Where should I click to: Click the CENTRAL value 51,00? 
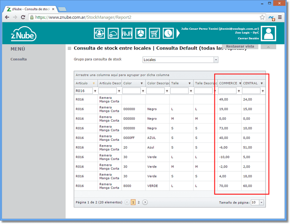pyautogui.click(x=248, y=148)
